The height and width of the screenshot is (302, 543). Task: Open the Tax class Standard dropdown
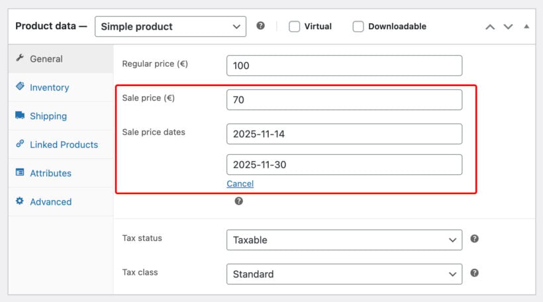tap(344, 274)
